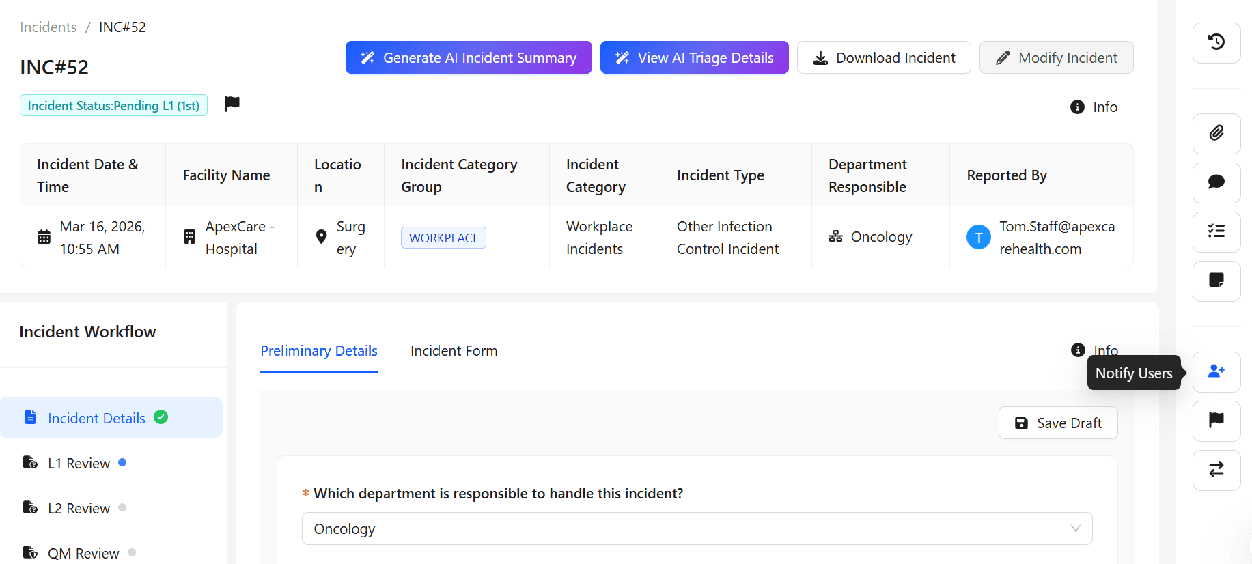Go to L1 Review workflow step
The height and width of the screenshot is (564, 1252).
[x=79, y=464]
